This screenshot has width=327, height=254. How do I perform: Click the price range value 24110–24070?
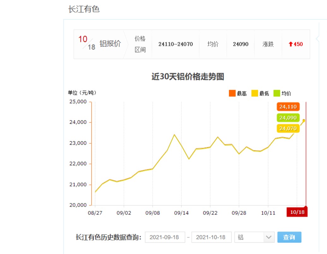coord(176,44)
